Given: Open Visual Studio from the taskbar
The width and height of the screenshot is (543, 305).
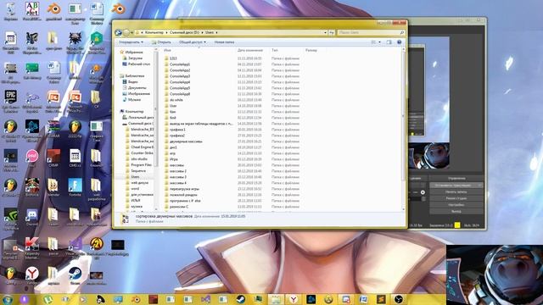Looking at the screenshot, I should [205, 299].
